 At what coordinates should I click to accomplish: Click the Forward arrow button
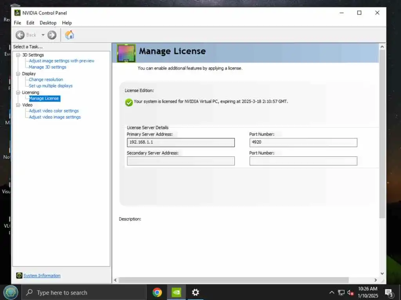[x=52, y=35]
